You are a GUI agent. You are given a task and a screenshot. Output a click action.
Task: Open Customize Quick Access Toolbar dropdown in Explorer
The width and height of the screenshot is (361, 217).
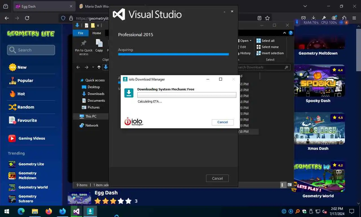[x=98, y=25]
